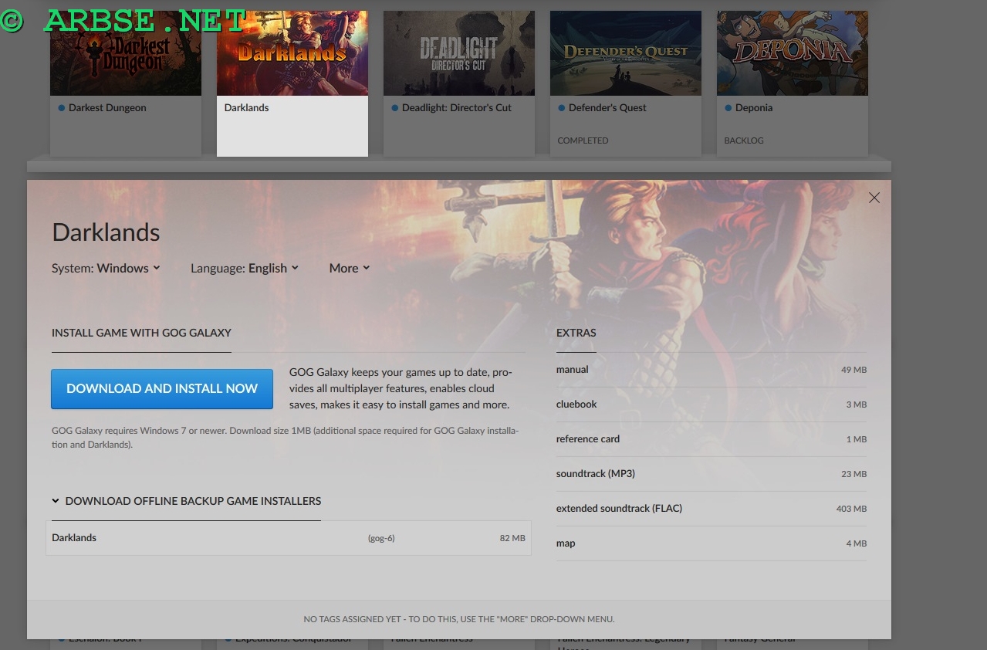Click the COMPLETED tag under Defender's Quest

tap(583, 140)
